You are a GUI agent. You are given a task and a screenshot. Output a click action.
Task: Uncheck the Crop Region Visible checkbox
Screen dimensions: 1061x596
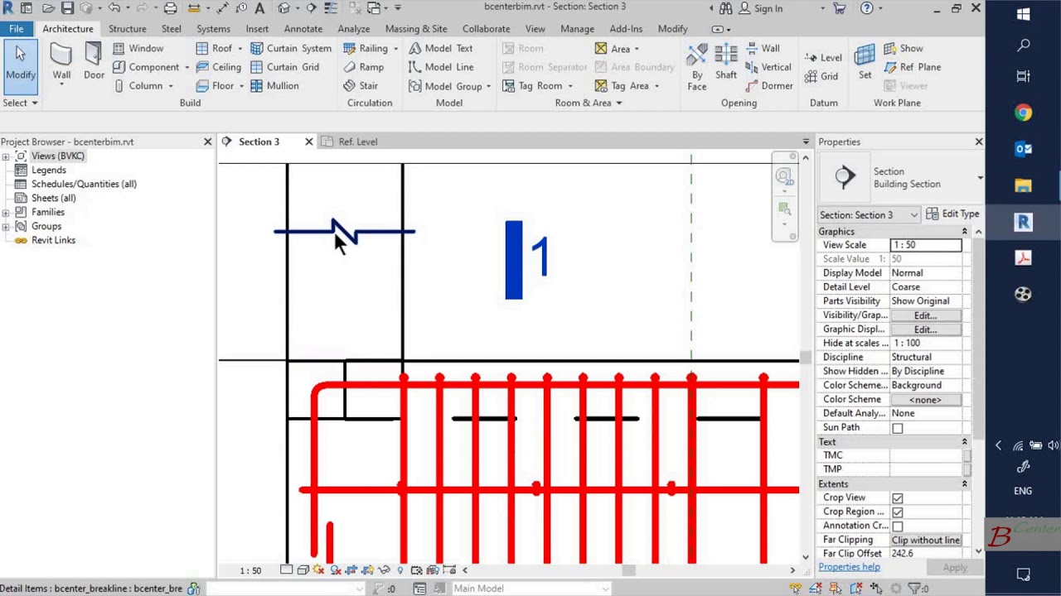(897, 512)
